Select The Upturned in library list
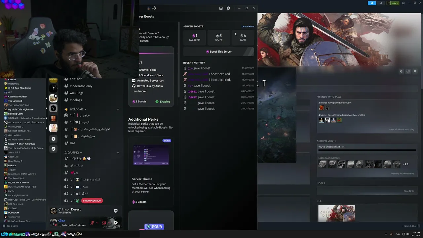Screen dimensions: 423x238 pos(15,101)
